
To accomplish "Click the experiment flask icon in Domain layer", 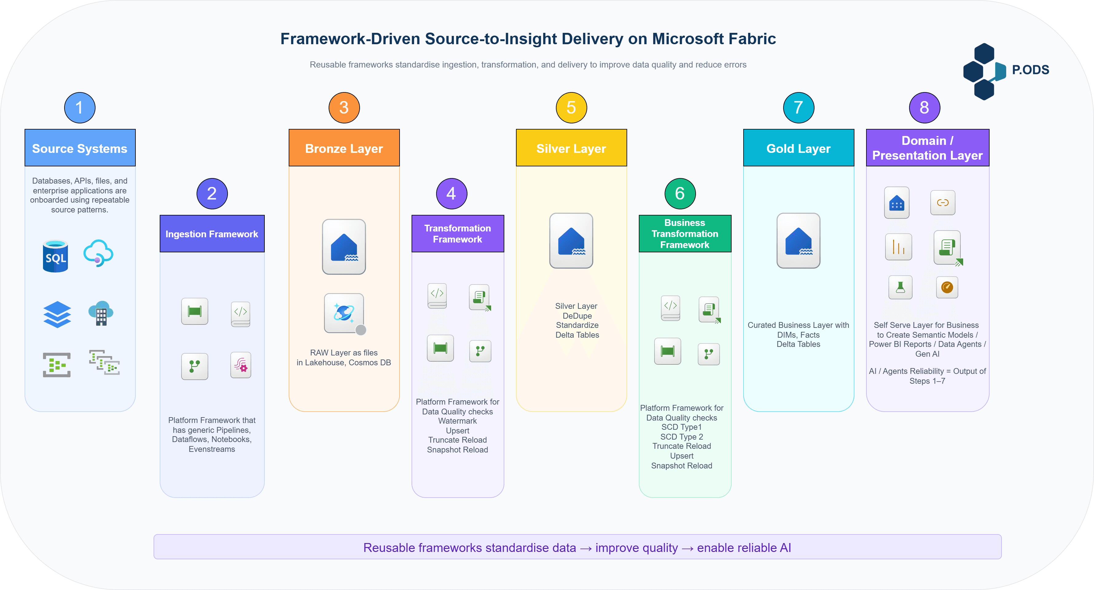I will tap(900, 288).
